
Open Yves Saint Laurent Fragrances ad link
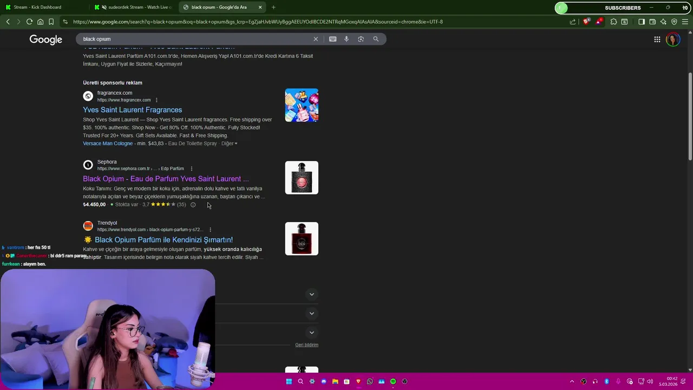tap(132, 110)
